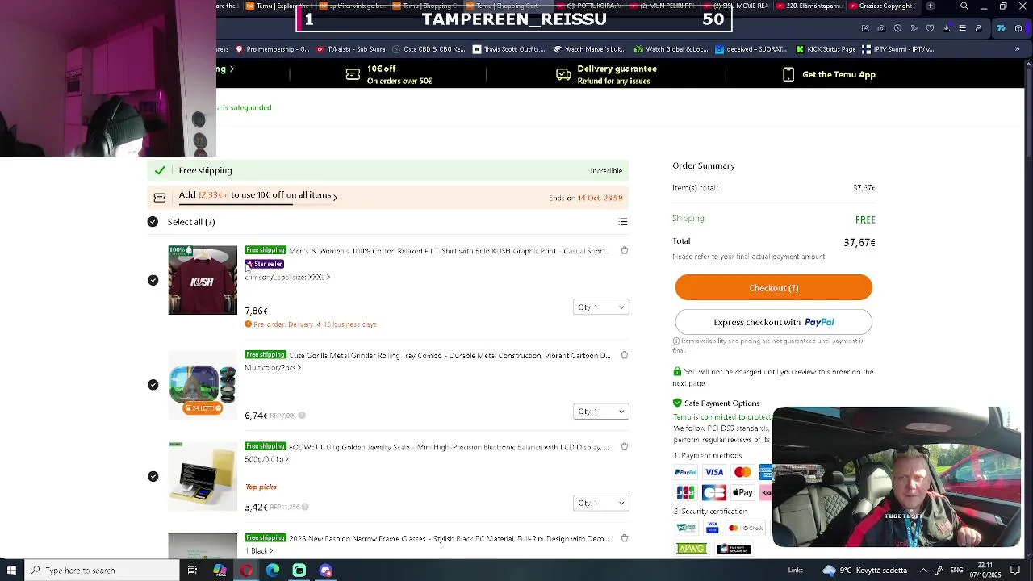The width and height of the screenshot is (1033, 581).
Task: Click the phone icon beside Get the Temu App
Action: click(x=788, y=74)
